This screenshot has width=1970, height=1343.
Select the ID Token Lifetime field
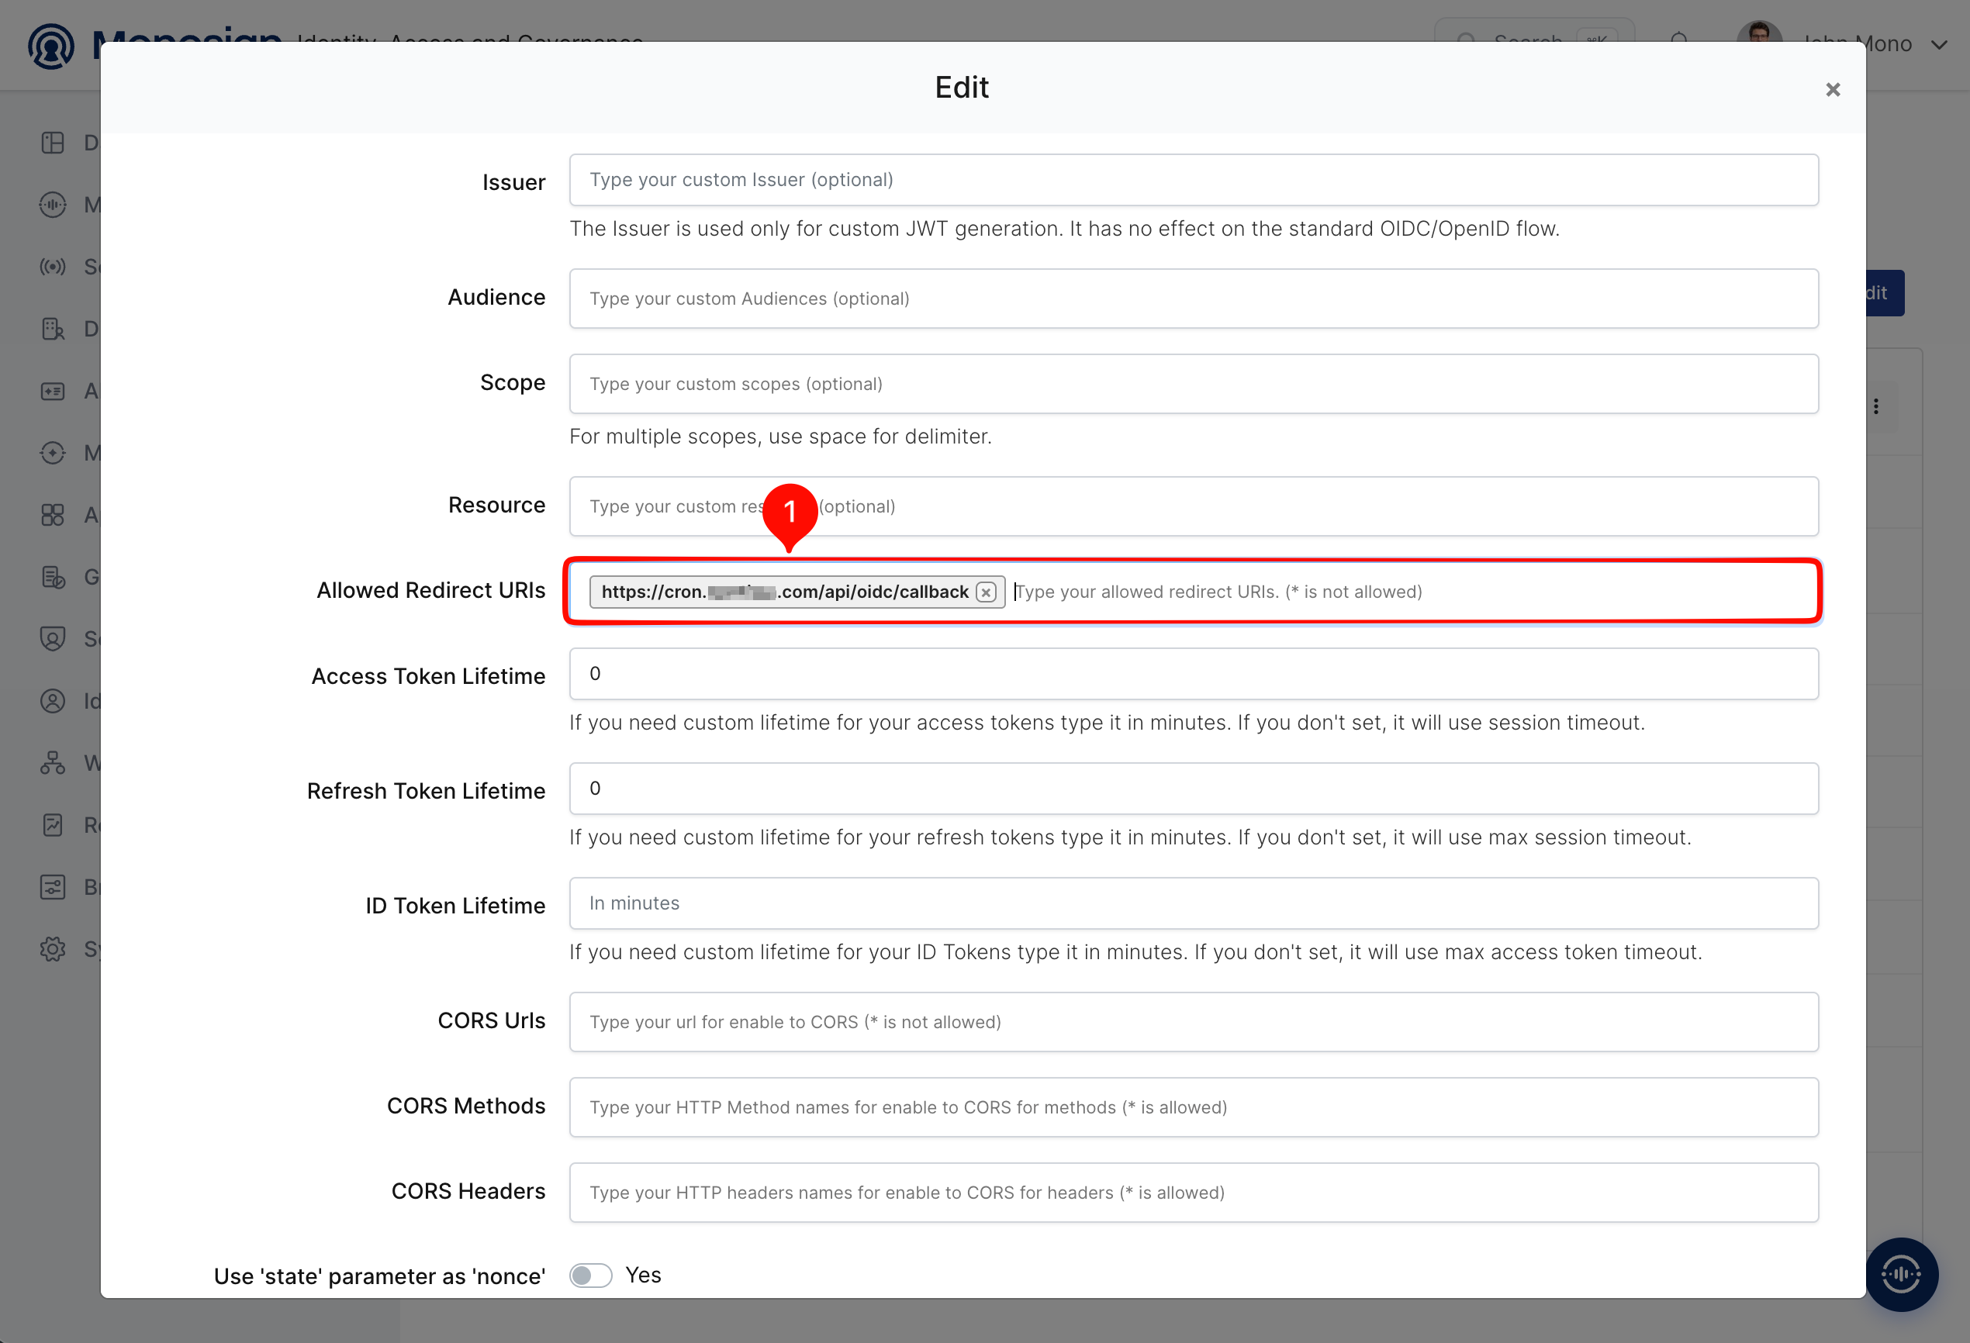(1194, 903)
